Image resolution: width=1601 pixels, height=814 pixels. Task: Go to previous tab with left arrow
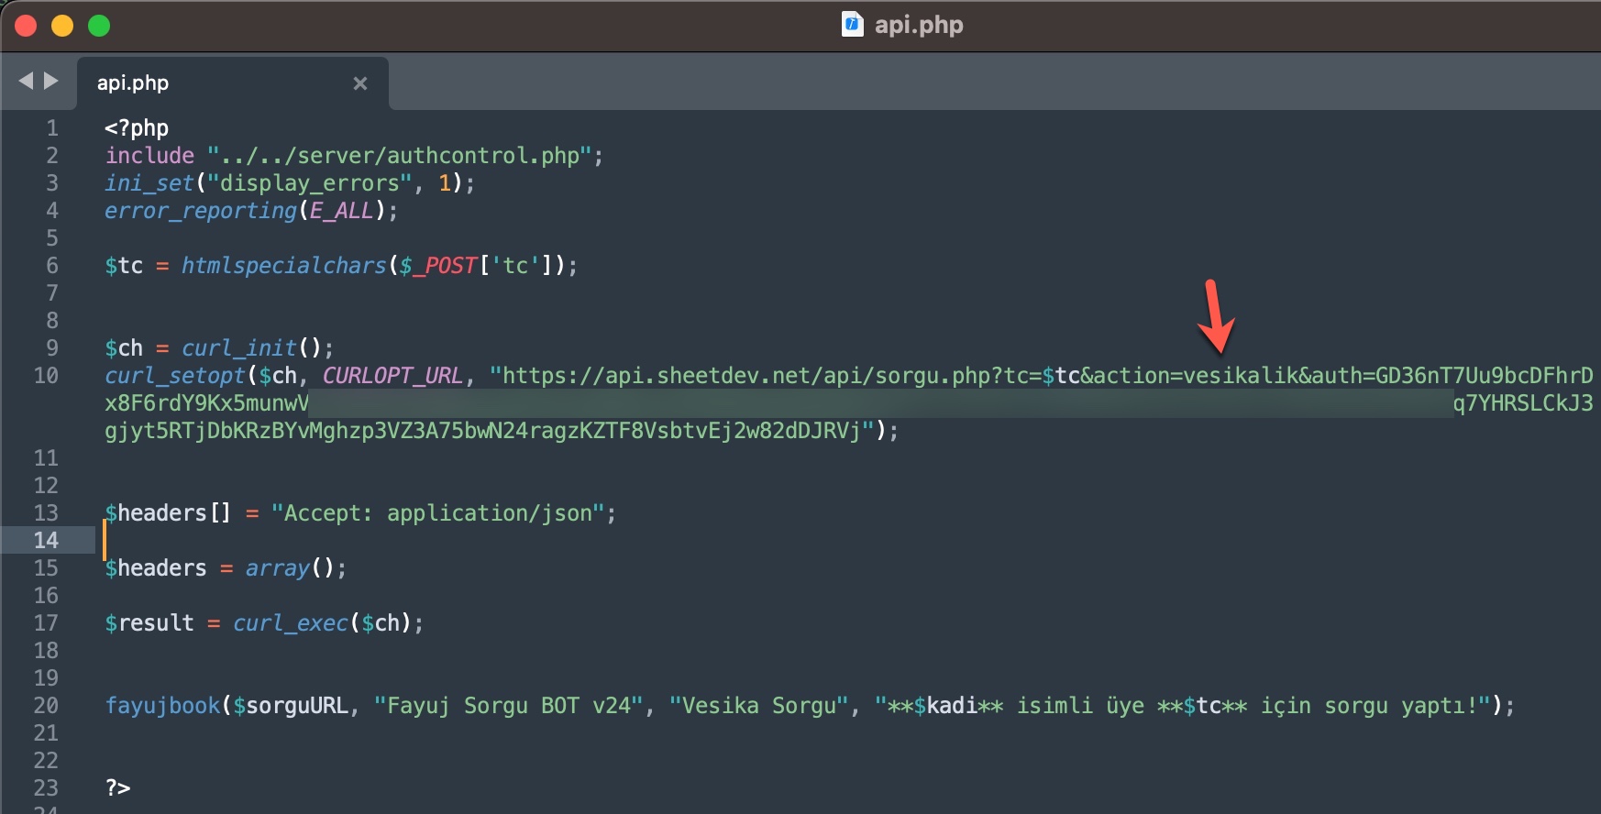[x=26, y=81]
